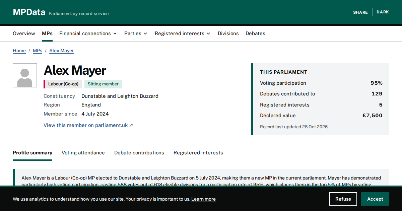402x211 pixels.
Task: Click the Home breadcrumb link
Action: pyautogui.click(x=19, y=51)
